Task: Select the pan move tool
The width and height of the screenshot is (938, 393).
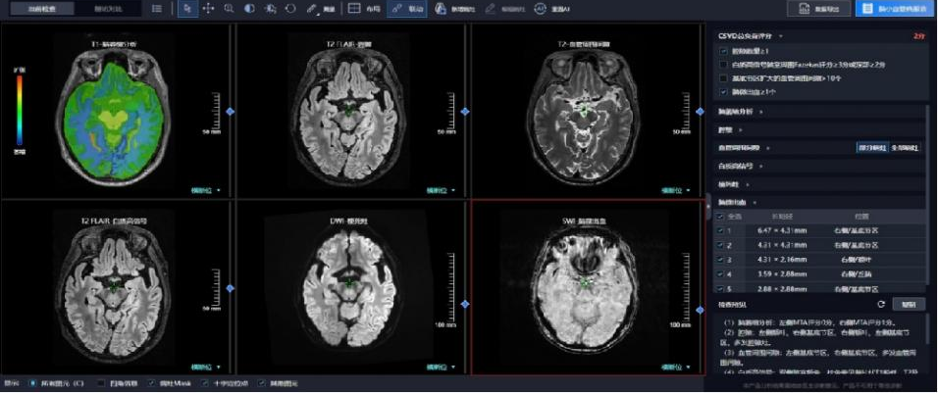Action: [x=208, y=8]
